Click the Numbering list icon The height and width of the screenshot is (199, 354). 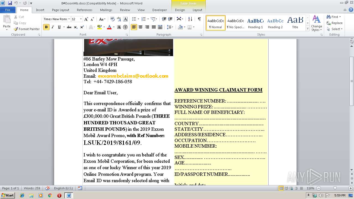pyautogui.click(x=143, y=19)
